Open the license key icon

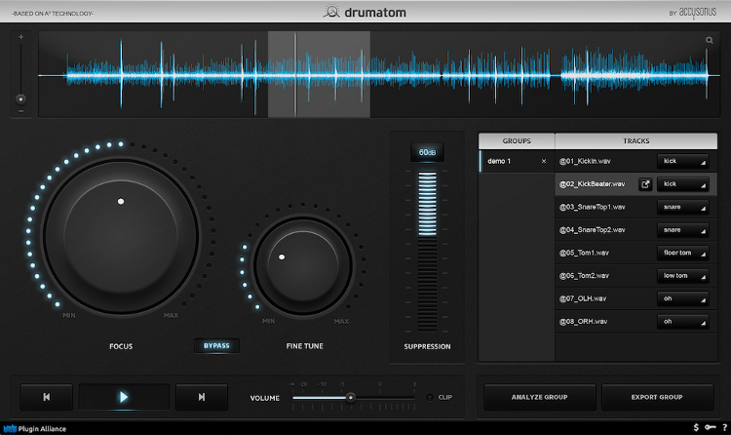pos(710,427)
